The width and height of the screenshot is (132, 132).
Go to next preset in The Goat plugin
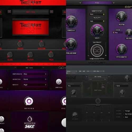(51, 12)
